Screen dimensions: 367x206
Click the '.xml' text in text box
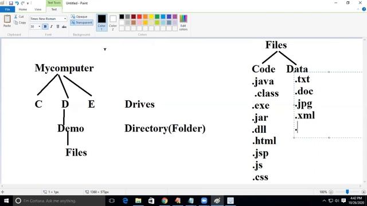click(304, 116)
